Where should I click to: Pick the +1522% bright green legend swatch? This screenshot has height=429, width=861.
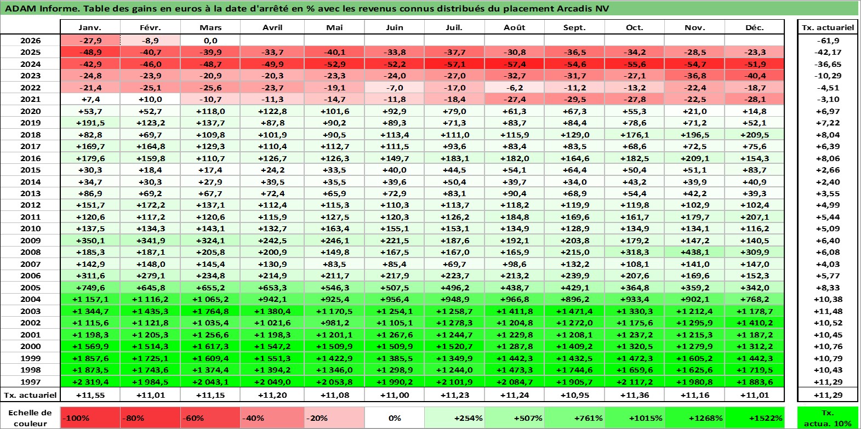point(755,417)
